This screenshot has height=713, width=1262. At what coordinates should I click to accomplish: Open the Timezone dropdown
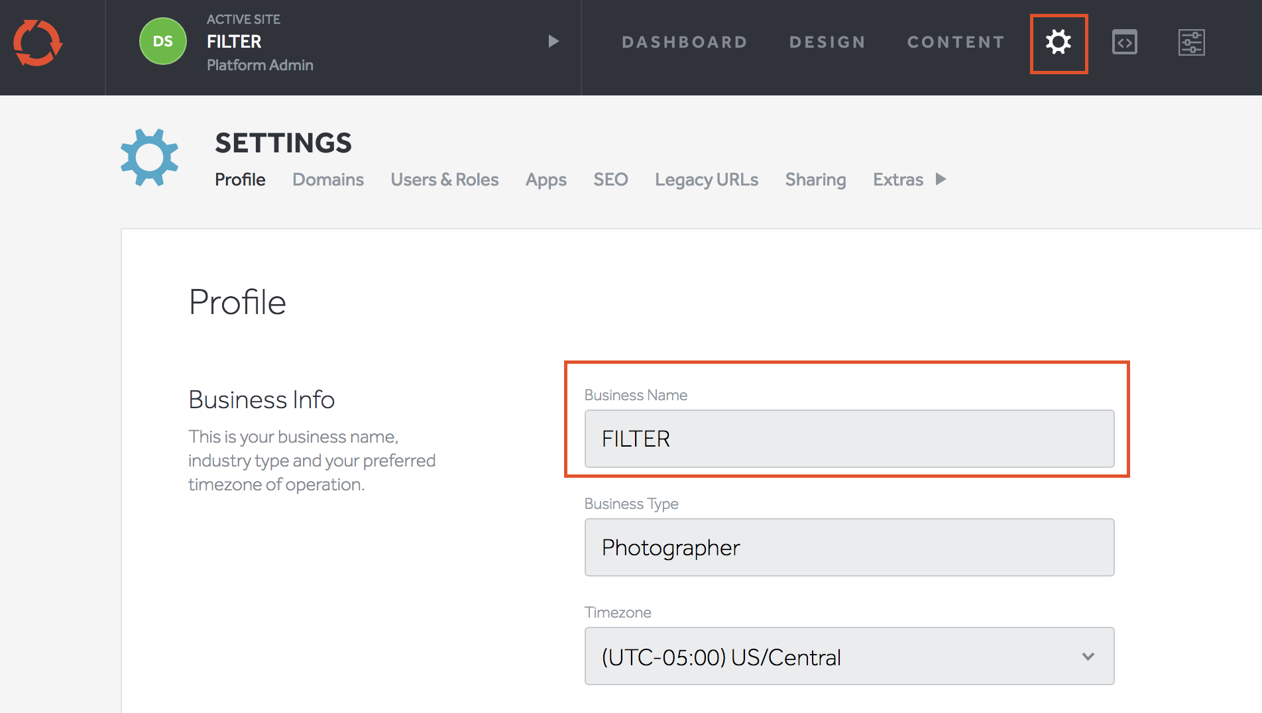pos(848,656)
